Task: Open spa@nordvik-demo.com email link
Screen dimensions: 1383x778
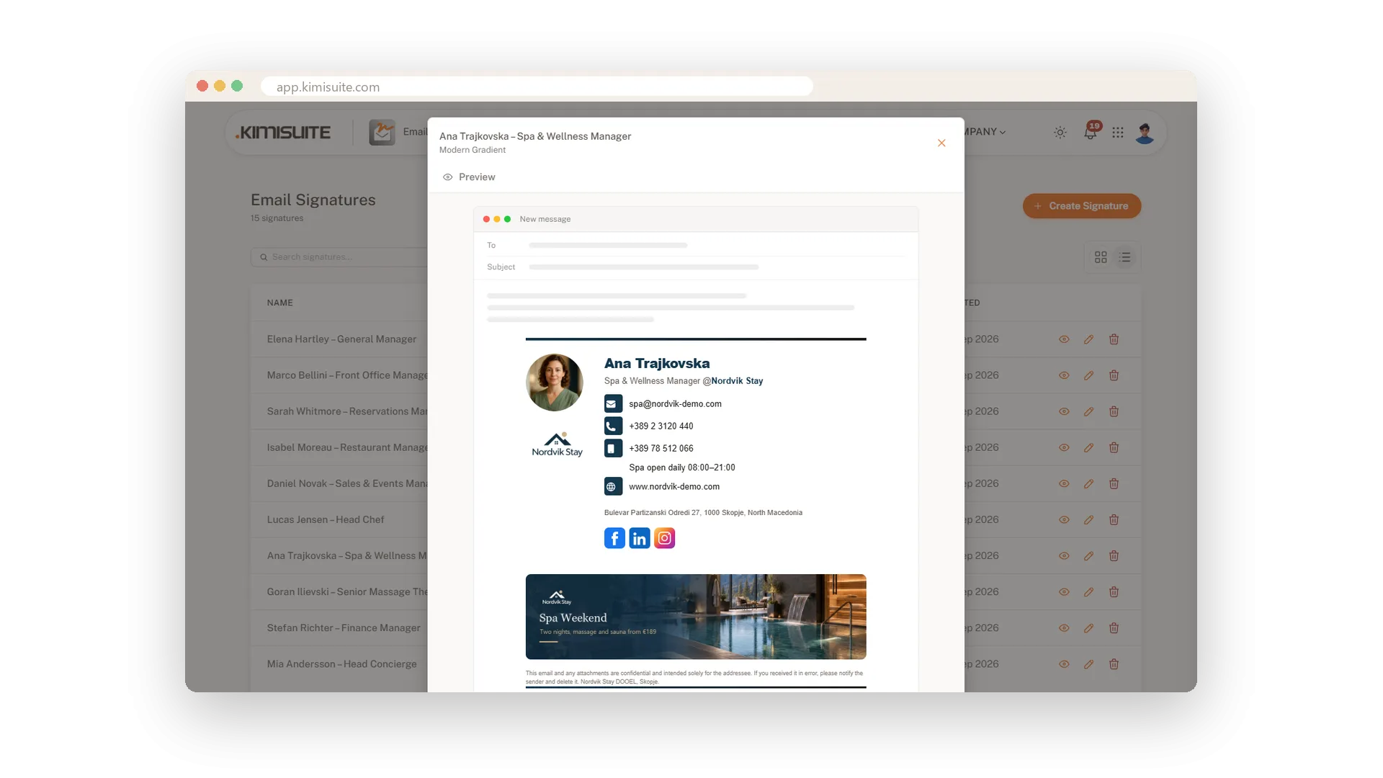Action: [675, 404]
